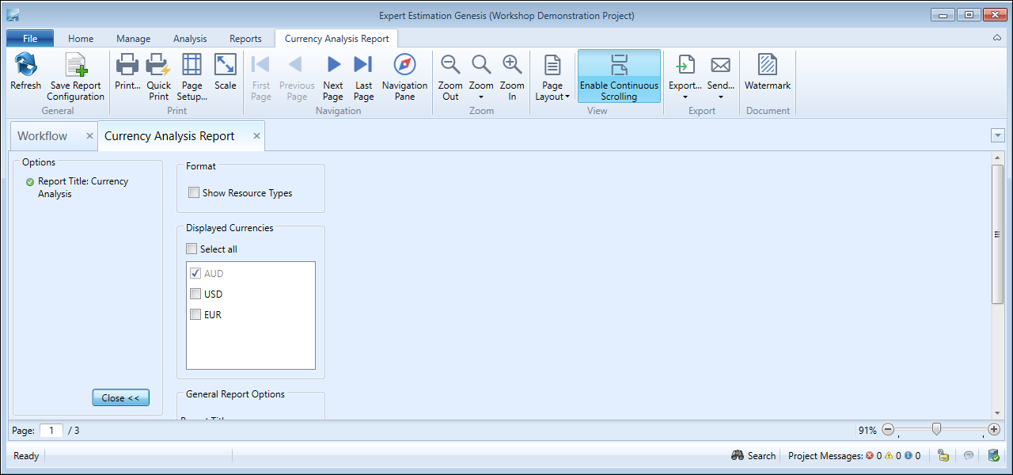Click the Close << button
This screenshot has height=475, width=1013.
(x=120, y=398)
